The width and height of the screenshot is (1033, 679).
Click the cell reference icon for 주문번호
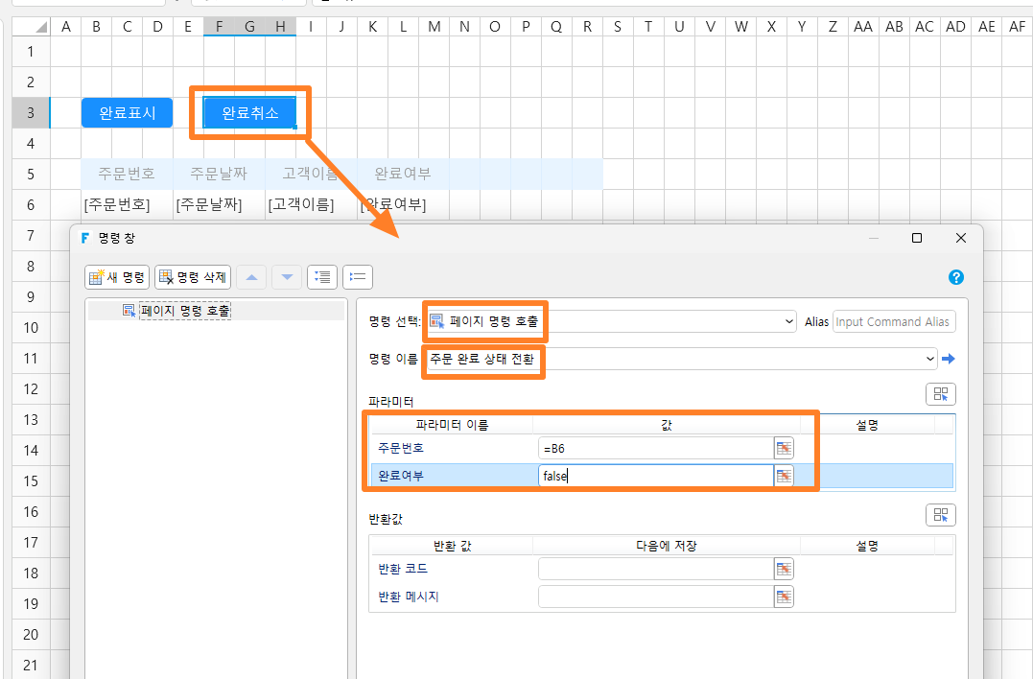(784, 449)
